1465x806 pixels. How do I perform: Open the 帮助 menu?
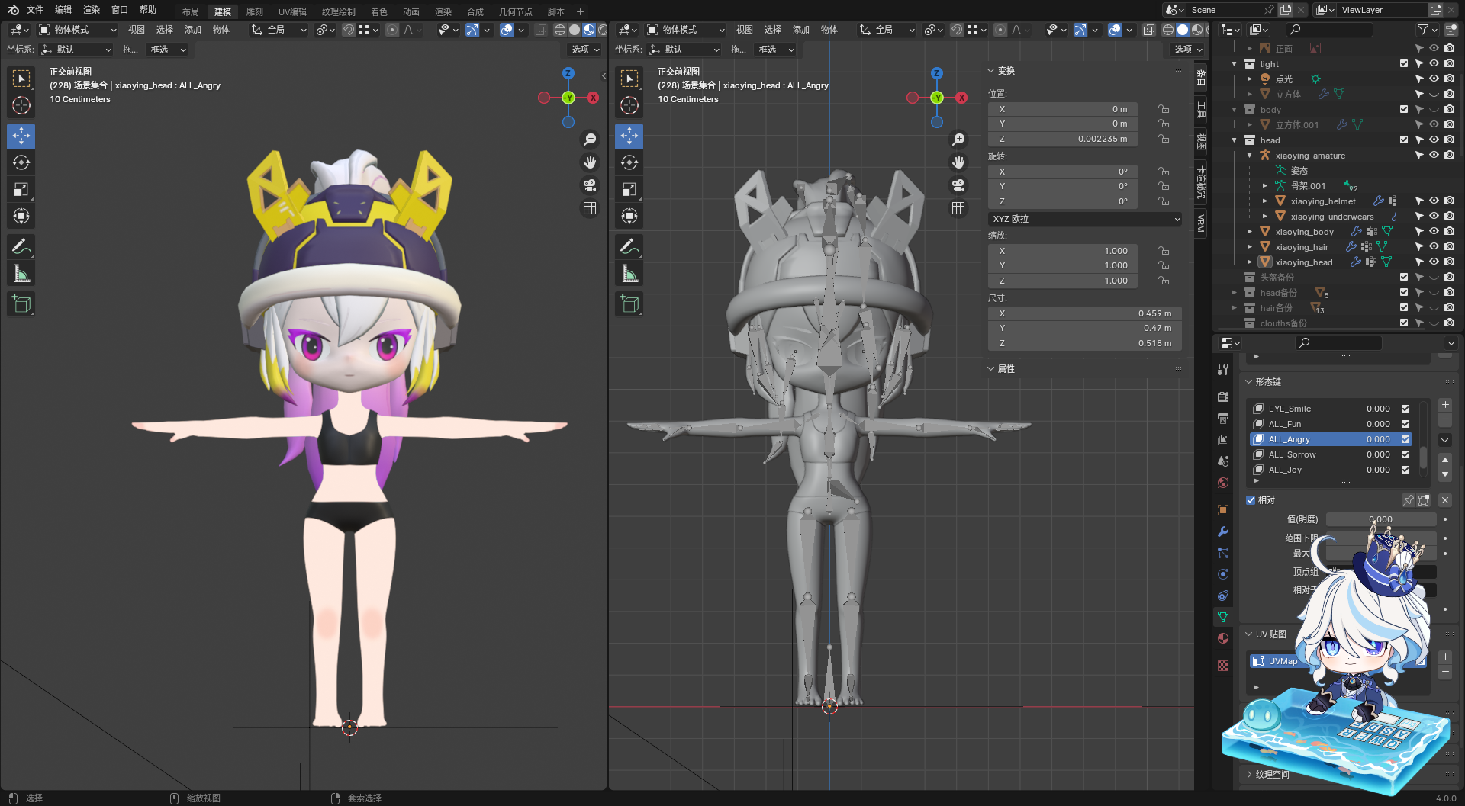[148, 10]
